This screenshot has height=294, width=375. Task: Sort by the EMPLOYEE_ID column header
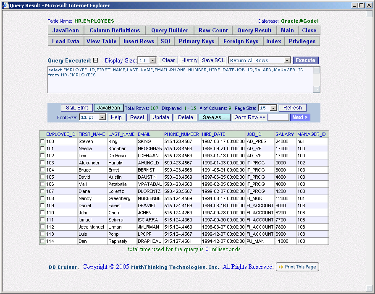pos(61,134)
